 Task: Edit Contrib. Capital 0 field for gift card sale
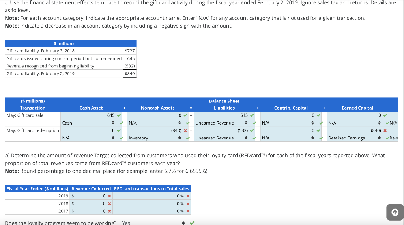click(x=288, y=115)
